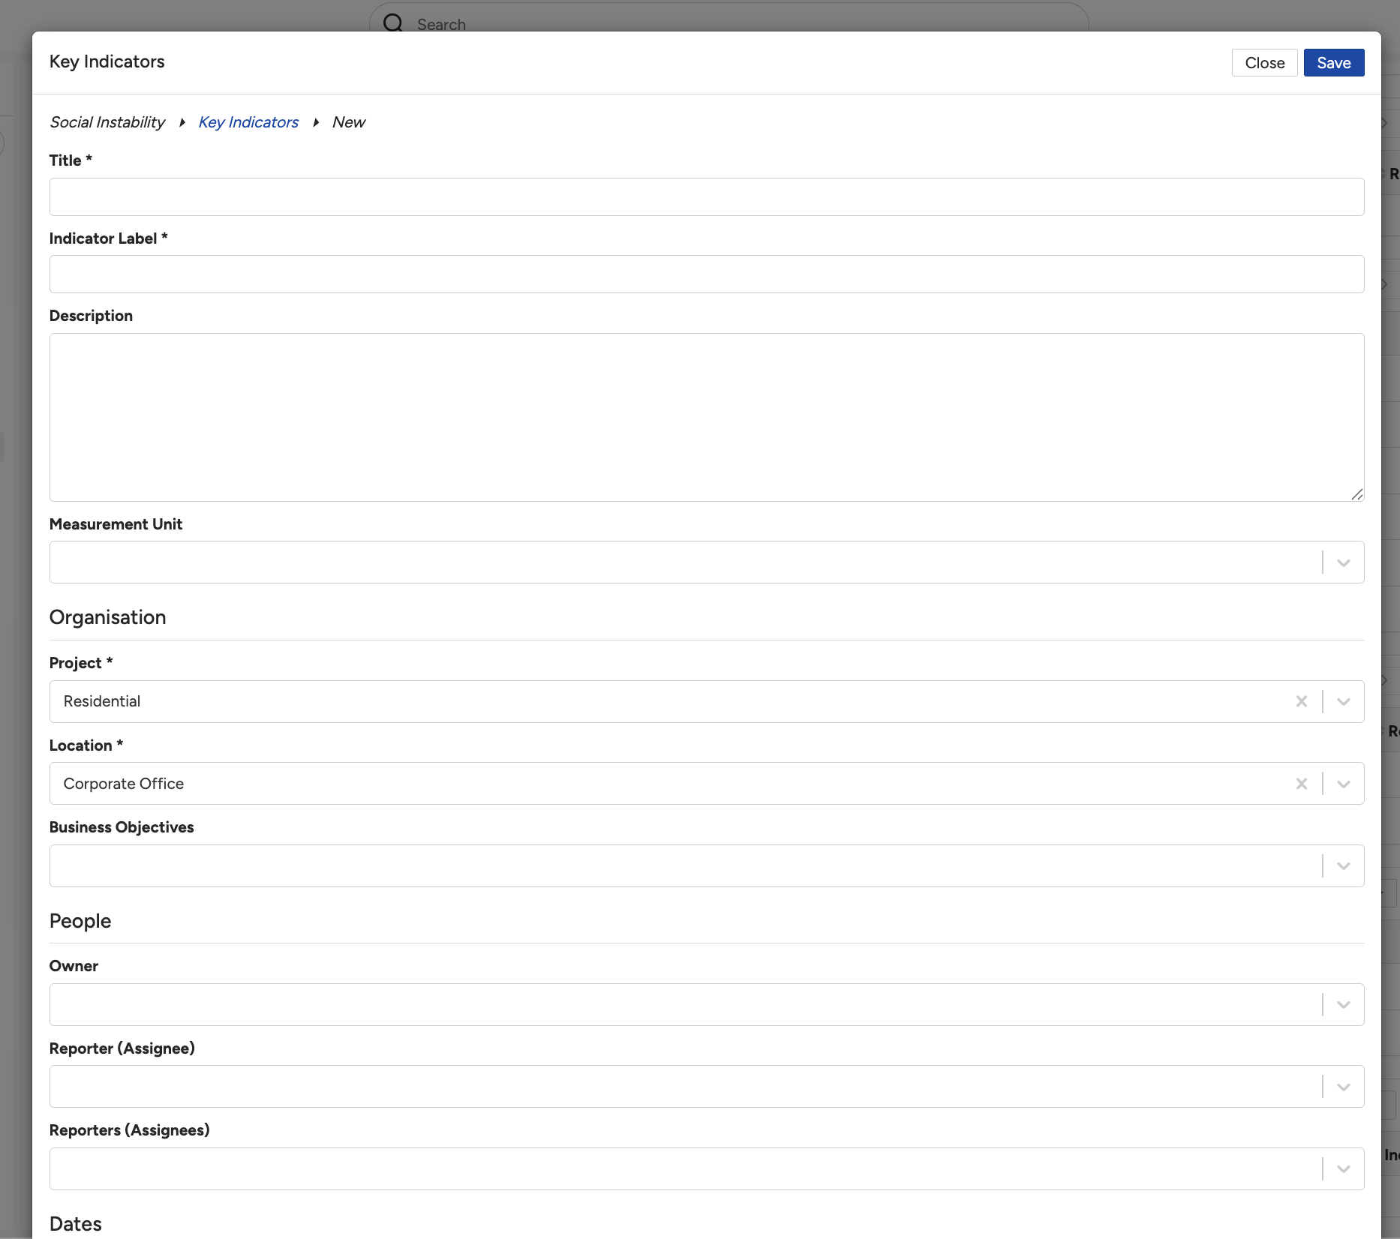Click the New breadcrumb text
1400x1239 pixels.
(x=349, y=122)
